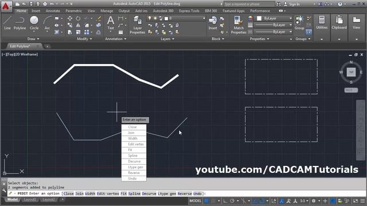Open the Utilities panel

322,23
